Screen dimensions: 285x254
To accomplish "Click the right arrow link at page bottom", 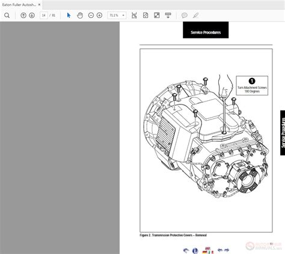I will click(x=227, y=250).
